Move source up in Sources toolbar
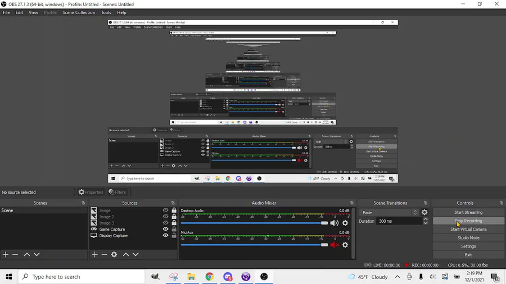 point(126,254)
